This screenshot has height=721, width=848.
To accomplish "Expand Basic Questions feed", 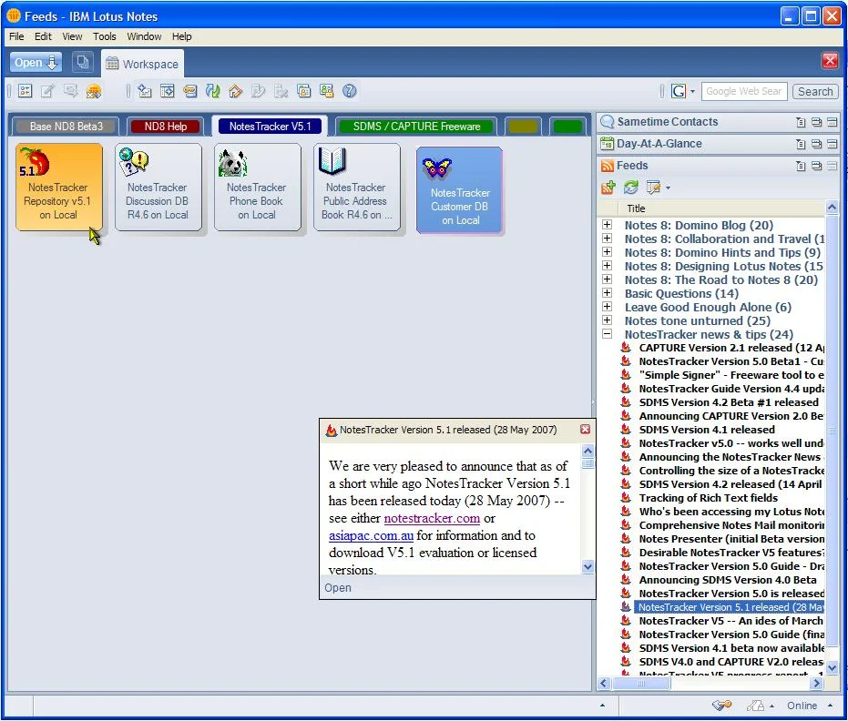I will 608,293.
